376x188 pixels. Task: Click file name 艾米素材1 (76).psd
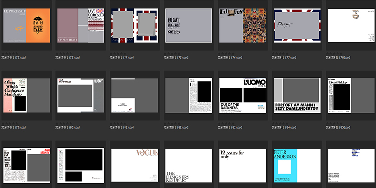pyautogui.click(x=230, y=57)
